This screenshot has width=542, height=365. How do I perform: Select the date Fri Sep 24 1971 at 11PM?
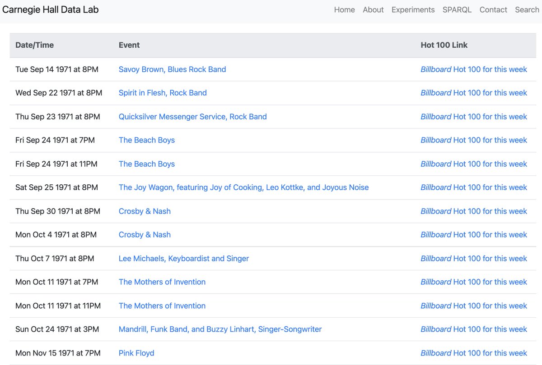click(56, 164)
